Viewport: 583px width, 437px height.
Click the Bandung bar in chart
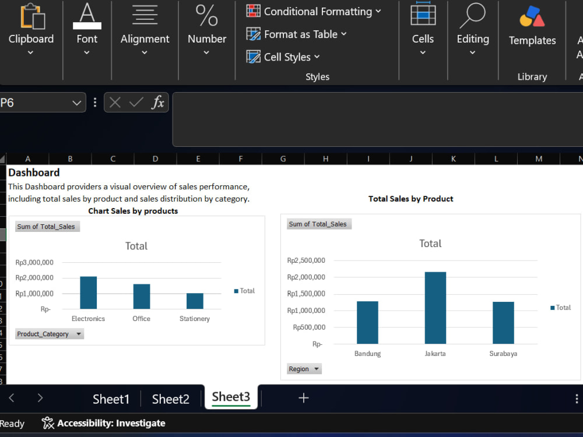367,323
